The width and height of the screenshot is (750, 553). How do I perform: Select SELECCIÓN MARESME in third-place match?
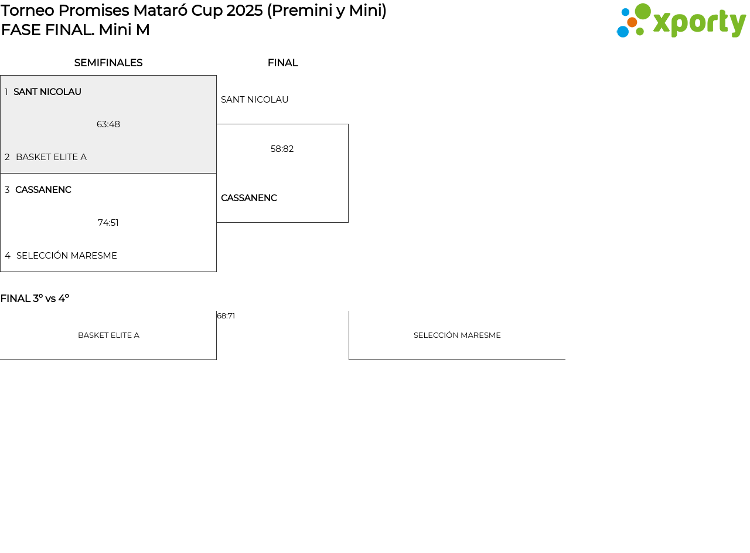(457, 335)
